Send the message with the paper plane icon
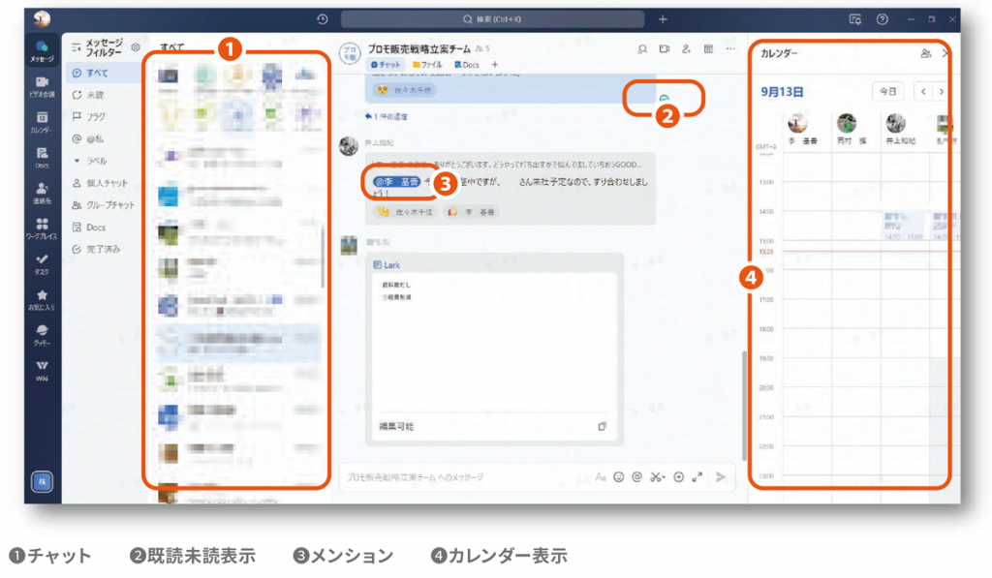992x578 pixels. click(720, 477)
